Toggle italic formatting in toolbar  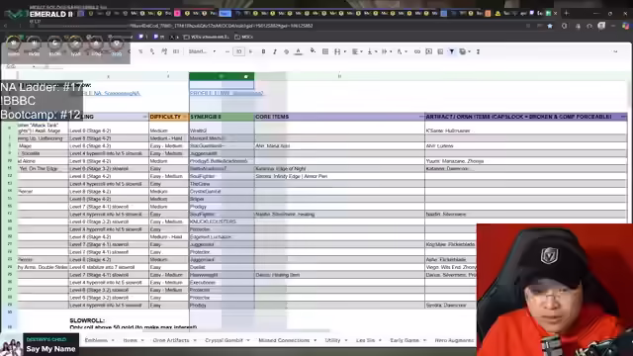tap(275, 51)
